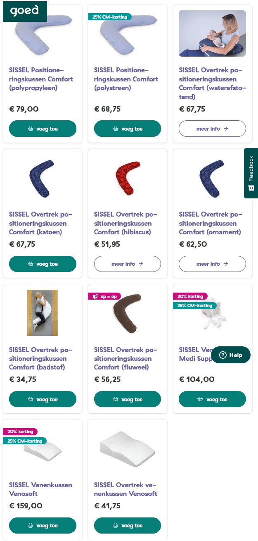Screen dimensions: 258x541
Task: Open the Help chat bubble
Action: [230, 355]
